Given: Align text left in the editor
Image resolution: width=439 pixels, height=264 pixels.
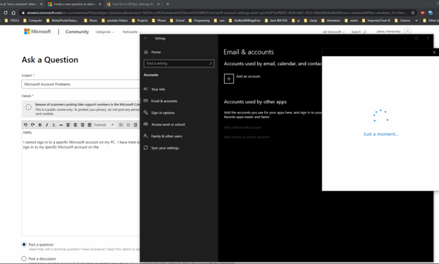Looking at the screenshot, I should tap(68, 125).
